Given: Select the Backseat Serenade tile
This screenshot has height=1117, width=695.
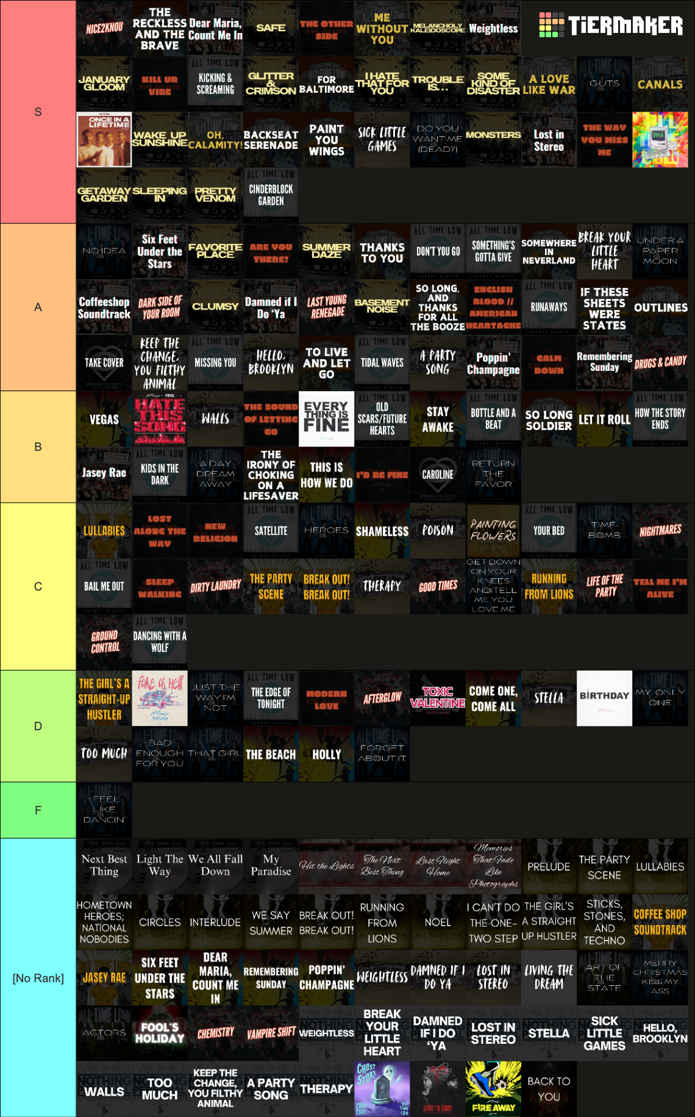Looking at the screenshot, I should click(271, 139).
